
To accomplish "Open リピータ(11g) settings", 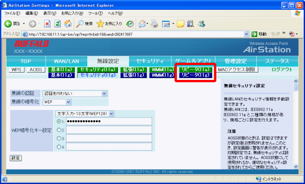I will pyautogui.click(x=195, y=75).
